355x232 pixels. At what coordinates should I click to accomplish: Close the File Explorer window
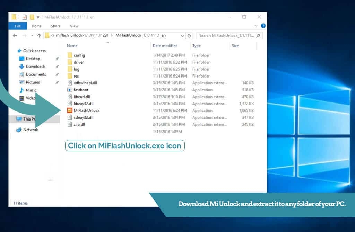pyautogui.click(x=259, y=17)
